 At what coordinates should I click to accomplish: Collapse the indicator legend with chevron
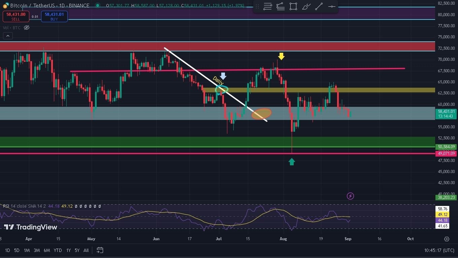click(8, 36)
